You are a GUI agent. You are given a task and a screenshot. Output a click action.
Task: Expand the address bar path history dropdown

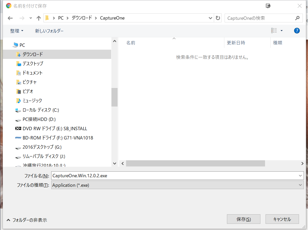click(x=210, y=18)
